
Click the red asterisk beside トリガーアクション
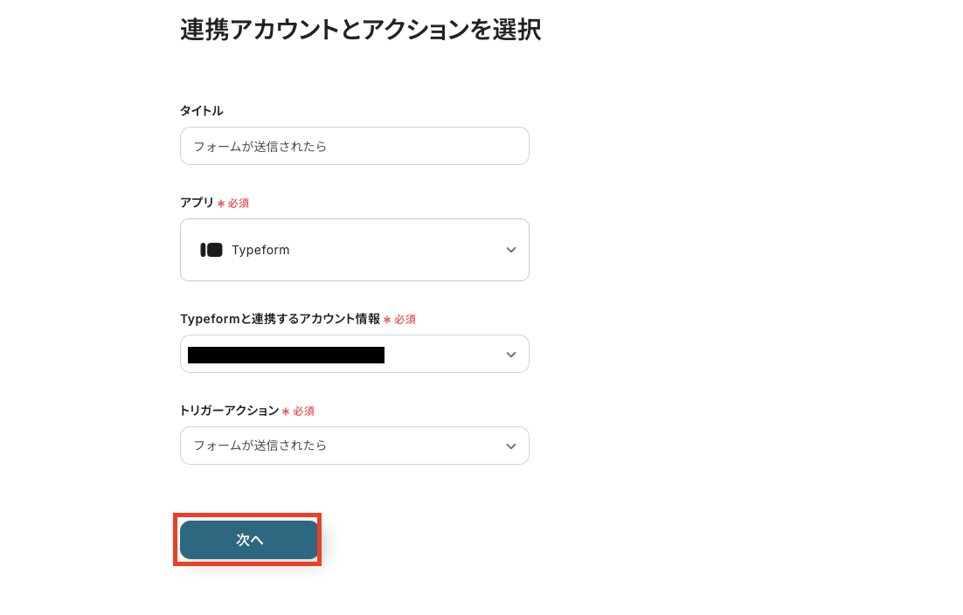pyautogui.click(x=286, y=411)
